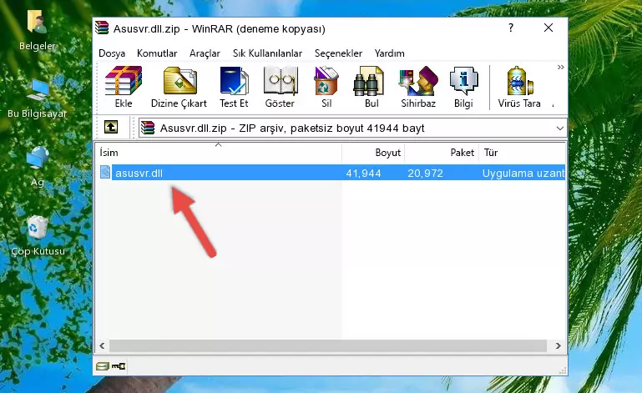Open the Yardım menu

pos(389,53)
